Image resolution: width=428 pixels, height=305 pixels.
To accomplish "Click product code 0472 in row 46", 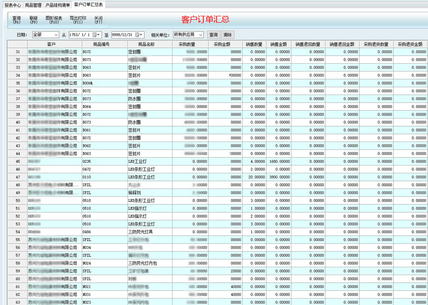I will [x=86, y=169].
